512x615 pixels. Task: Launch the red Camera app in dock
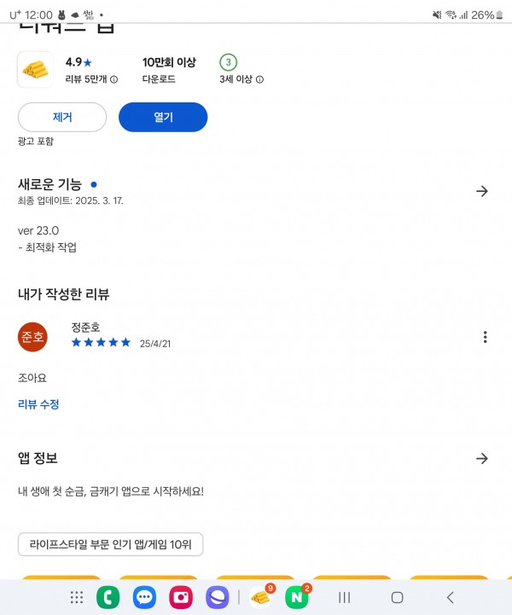181,597
